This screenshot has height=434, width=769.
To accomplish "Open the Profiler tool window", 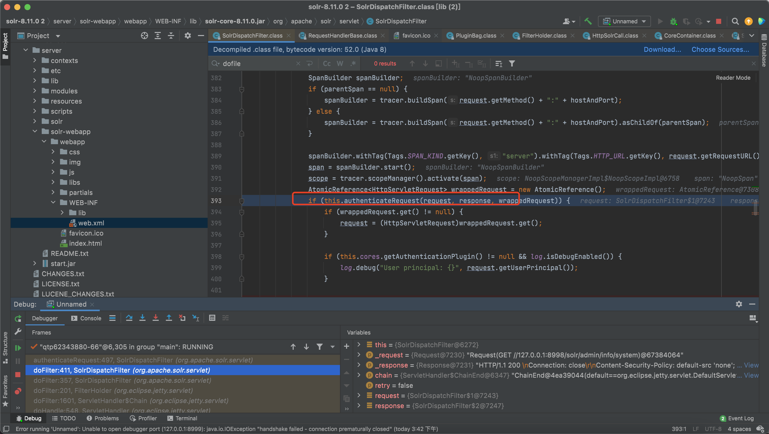I will [x=143, y=418].
